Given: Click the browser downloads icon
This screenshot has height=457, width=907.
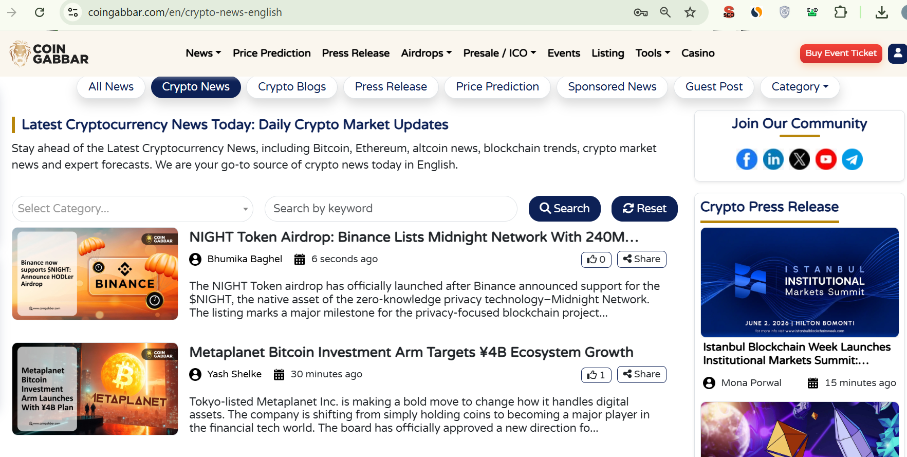Looking at the screenshot, I should pos(882,12).
